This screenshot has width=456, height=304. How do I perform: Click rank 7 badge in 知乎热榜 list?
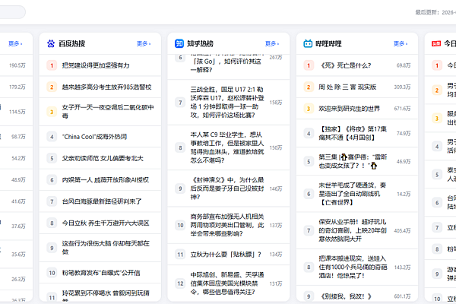(x=180, y=103)
